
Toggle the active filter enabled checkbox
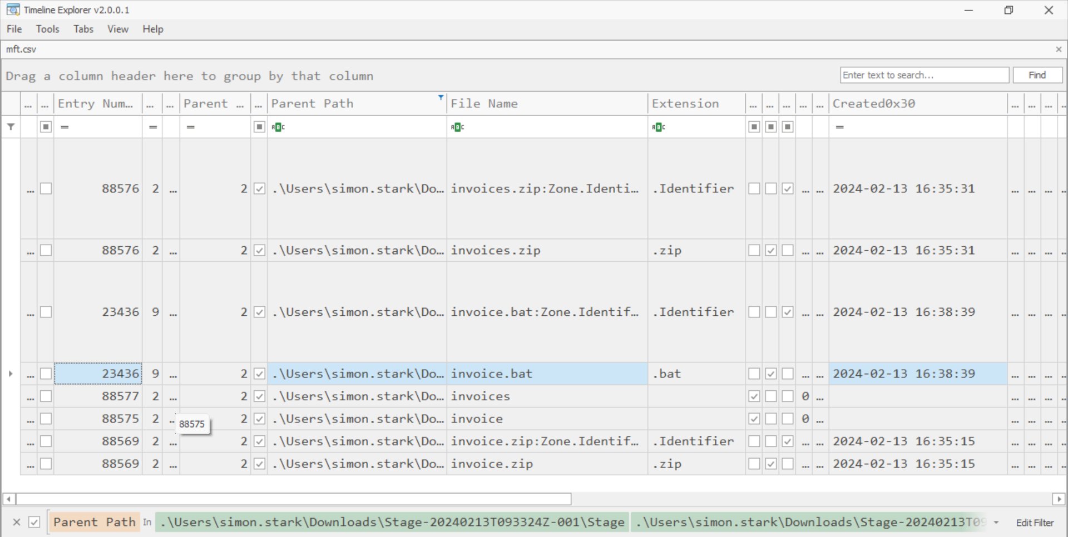pyautogui.click(x=34, y=522)
